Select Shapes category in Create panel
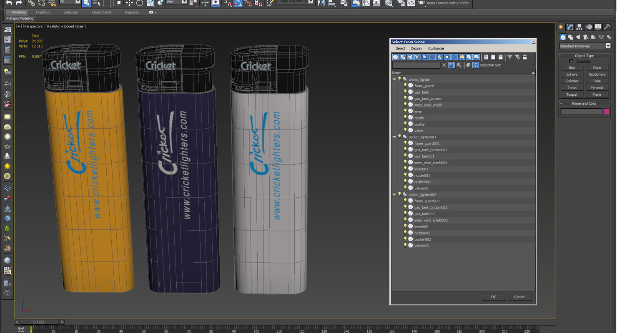The width and height of the screenshot is (617, 333). [x=570, y=37]
